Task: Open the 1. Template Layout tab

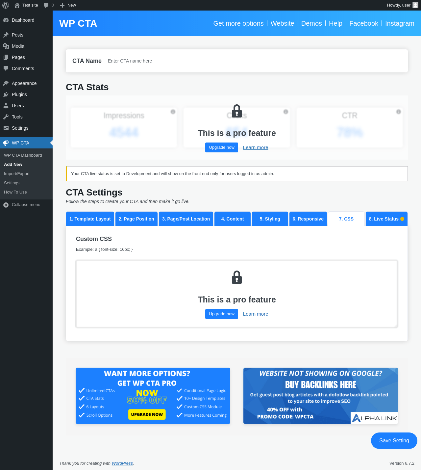Action: (x=90, y=219)
